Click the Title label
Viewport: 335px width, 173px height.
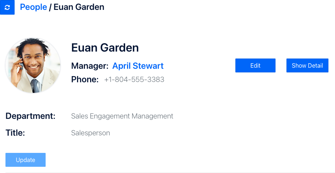(x=15, y=133)
